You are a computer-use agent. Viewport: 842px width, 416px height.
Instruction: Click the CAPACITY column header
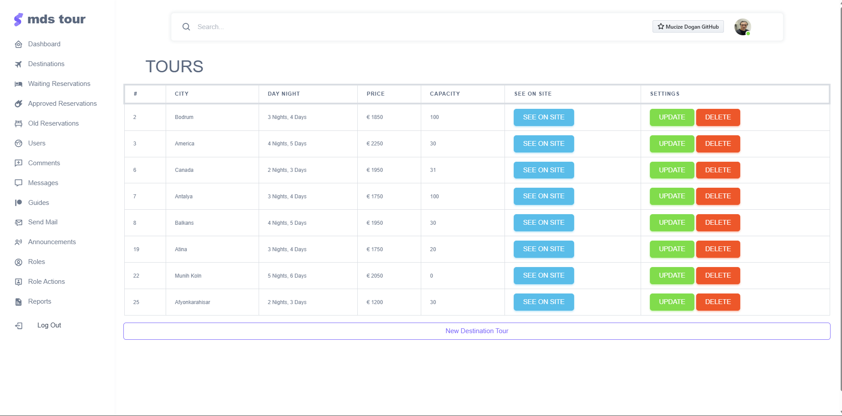click(x=463, y=94)
